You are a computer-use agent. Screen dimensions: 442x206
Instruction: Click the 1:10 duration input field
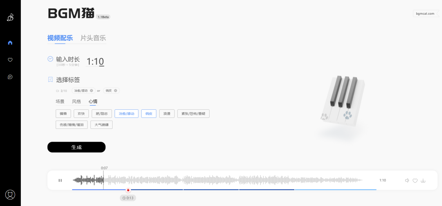point(95,62)
